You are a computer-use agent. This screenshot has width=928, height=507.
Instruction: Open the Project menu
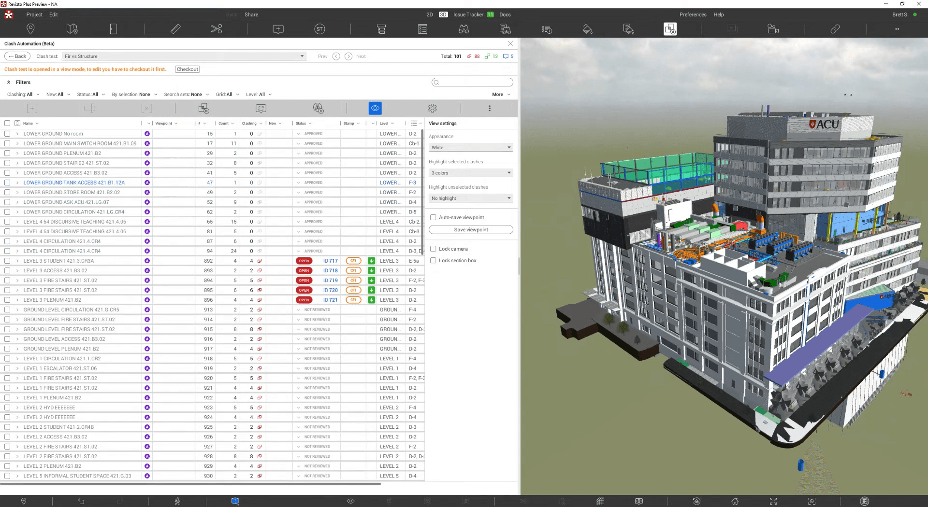[x=34, y=14]
